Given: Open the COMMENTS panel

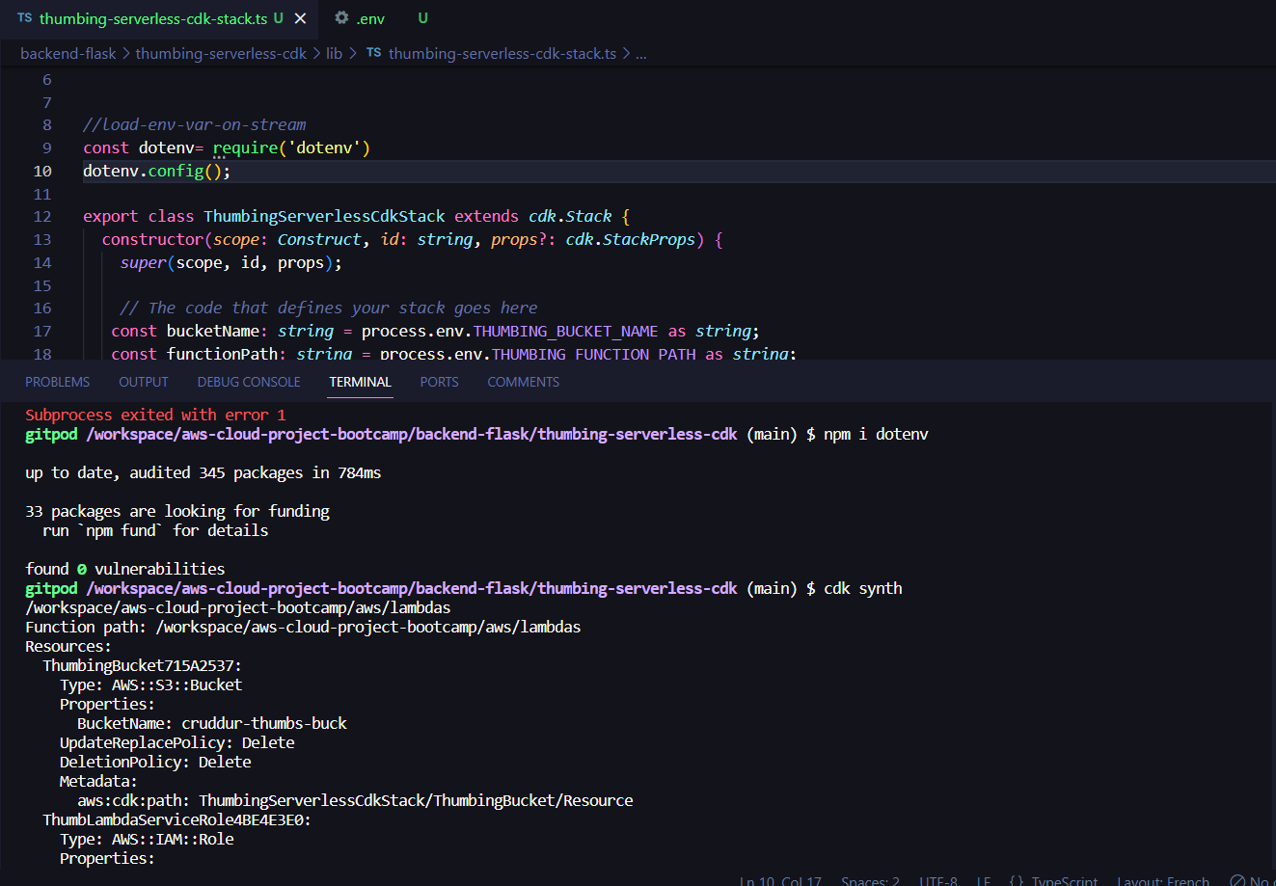Looking at the screenshot, I should tap(523, 382).
